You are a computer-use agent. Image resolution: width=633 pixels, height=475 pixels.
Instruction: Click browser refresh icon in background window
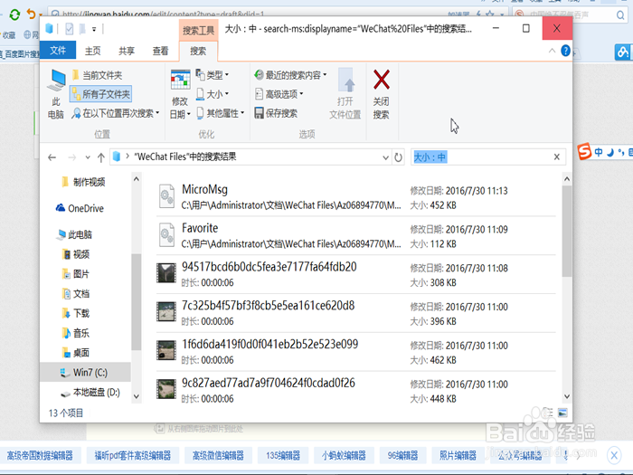14,14
